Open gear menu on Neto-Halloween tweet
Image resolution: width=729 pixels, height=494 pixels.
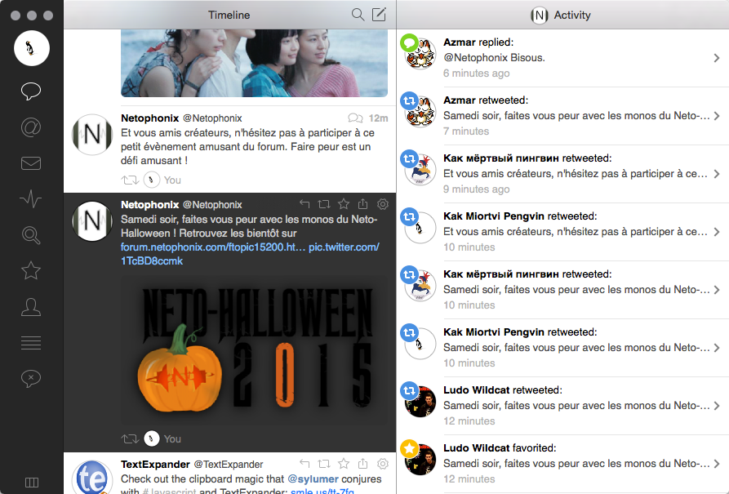click(383, 204)
